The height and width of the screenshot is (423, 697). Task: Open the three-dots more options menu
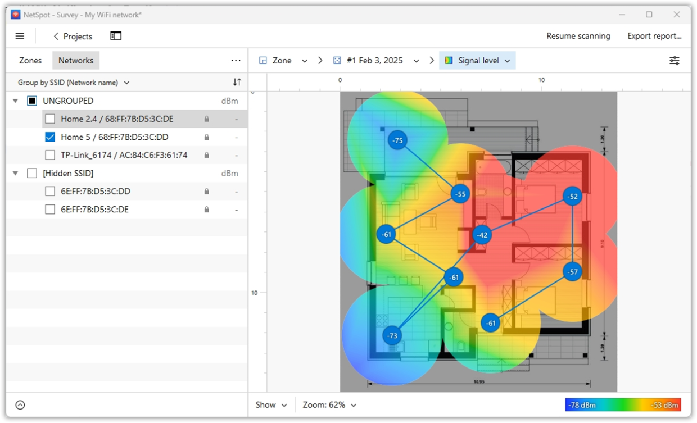pos(236,61)
